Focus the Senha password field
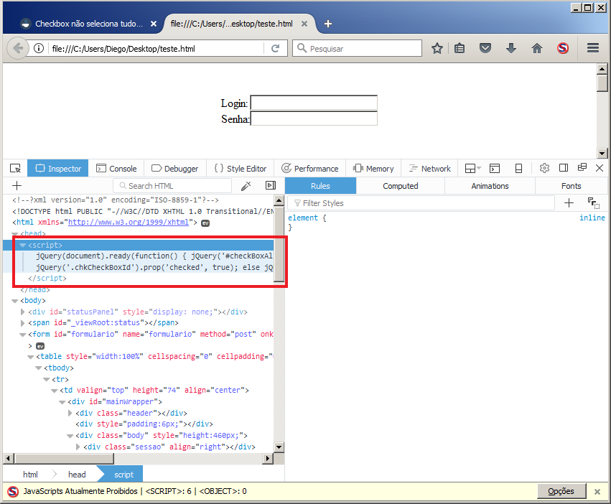The width and height of the screenshot is (611, 504). click(x=314, y=118)
